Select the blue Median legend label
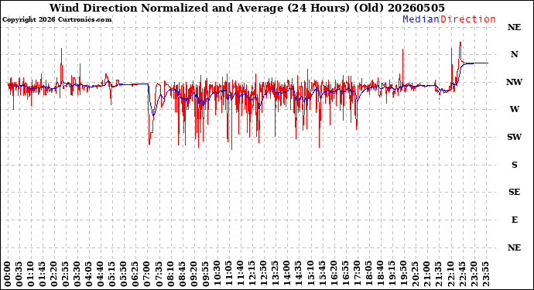Image resolution: width=534 pixels, height=290 pixels. 421,19
